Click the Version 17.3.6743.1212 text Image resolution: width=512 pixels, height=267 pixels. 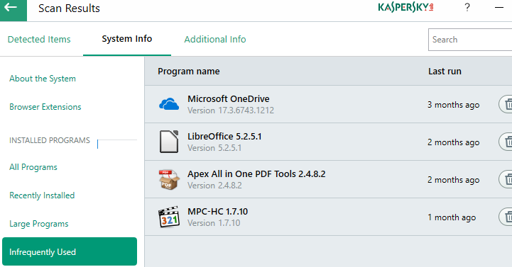coord(231,110)
